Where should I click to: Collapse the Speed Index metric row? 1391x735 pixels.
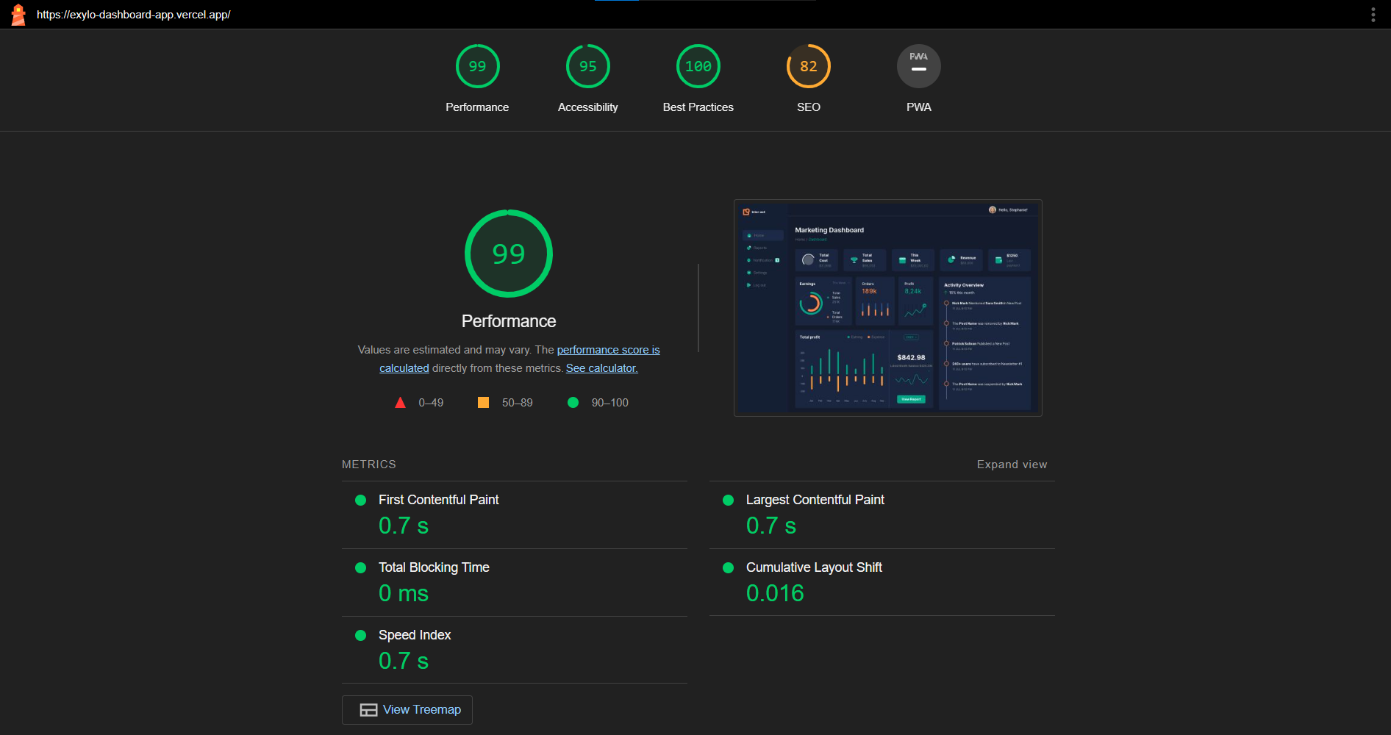click(414, 634)
